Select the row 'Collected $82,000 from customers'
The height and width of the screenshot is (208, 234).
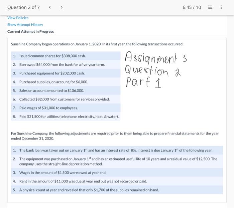(66, 99)
